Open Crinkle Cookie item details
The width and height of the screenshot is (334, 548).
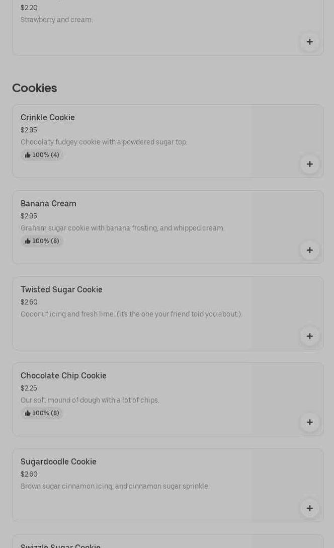coord(48,118)
